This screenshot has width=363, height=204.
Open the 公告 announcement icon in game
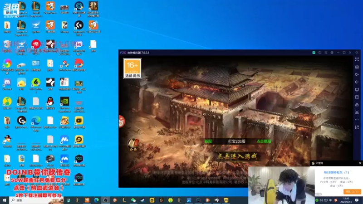133,145
